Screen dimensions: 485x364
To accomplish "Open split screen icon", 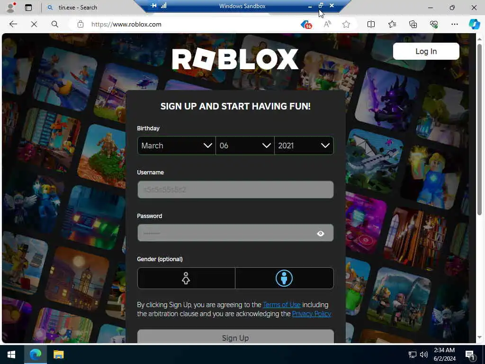I will pyautogui.click(x=371, y=24).
